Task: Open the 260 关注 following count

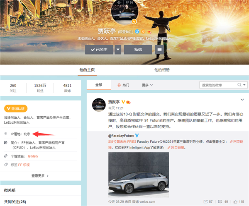Action: pyautogui.click(x=13, y=88)
